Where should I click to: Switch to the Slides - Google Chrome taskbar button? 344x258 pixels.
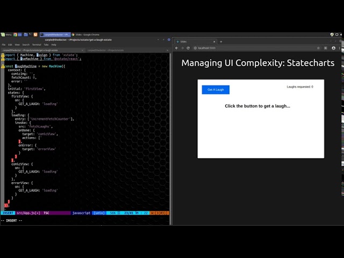(85, 34)
